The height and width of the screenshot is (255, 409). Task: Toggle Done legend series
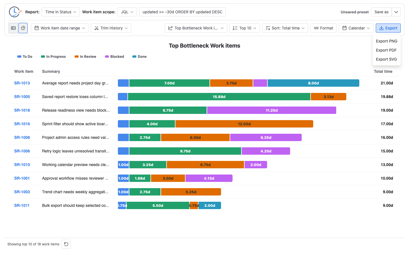(x=139, y=57)
